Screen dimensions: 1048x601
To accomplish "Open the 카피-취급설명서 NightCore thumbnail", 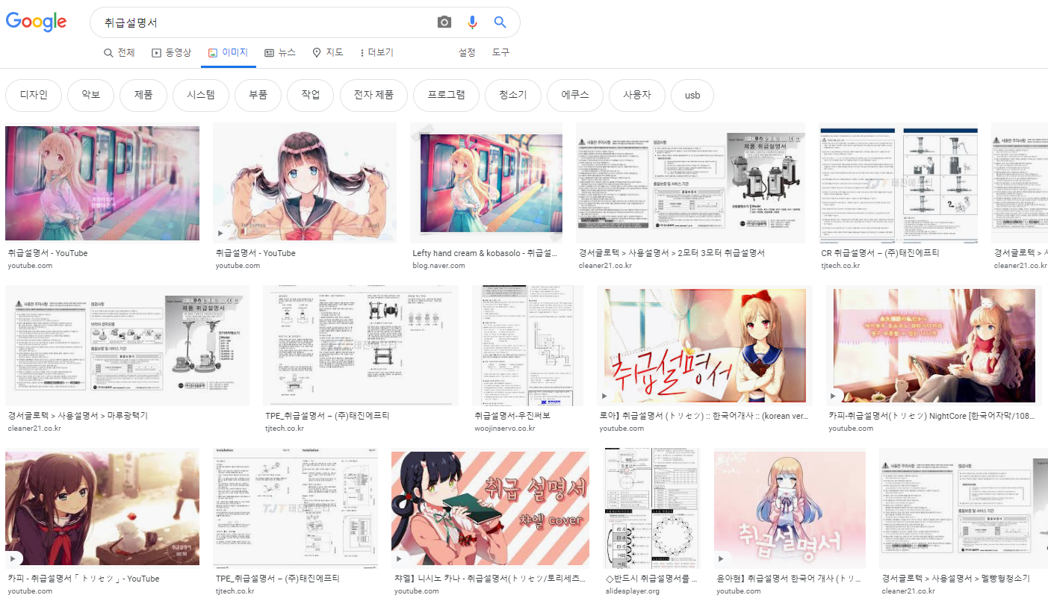I will point(934,346).
